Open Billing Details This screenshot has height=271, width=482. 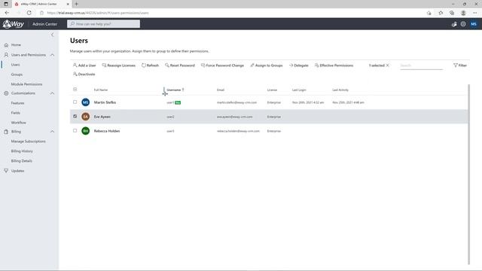[x=22, y=161]
